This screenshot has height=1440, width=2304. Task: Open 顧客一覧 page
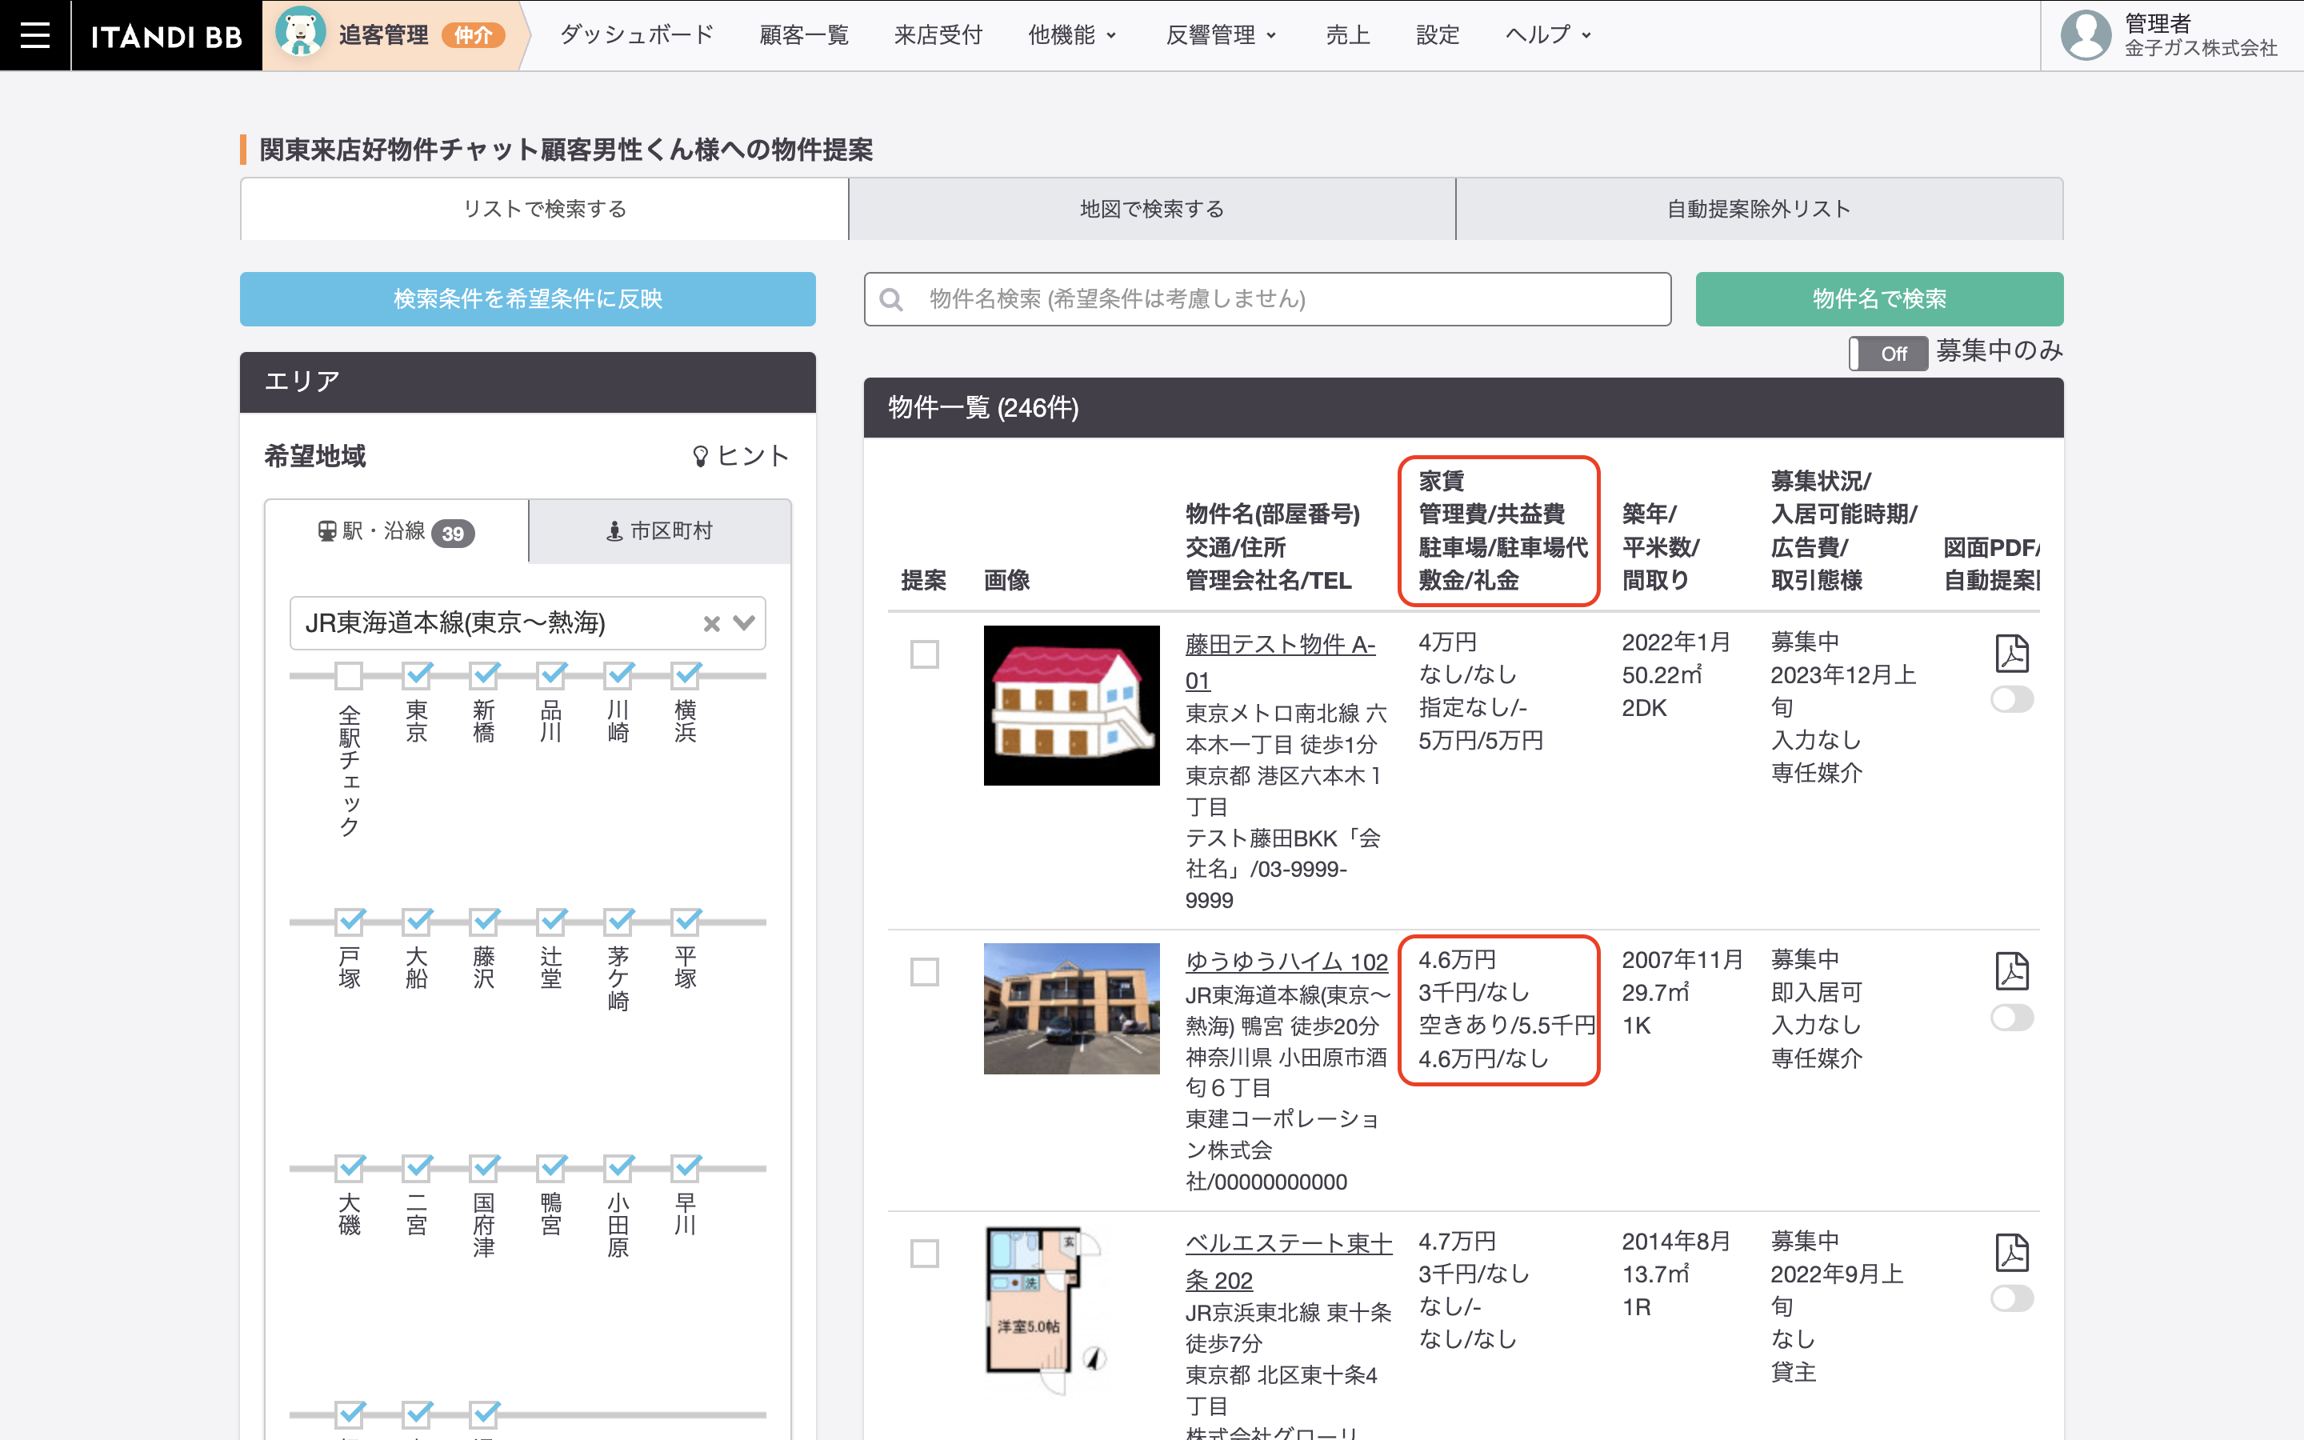(x=803, y=35)
